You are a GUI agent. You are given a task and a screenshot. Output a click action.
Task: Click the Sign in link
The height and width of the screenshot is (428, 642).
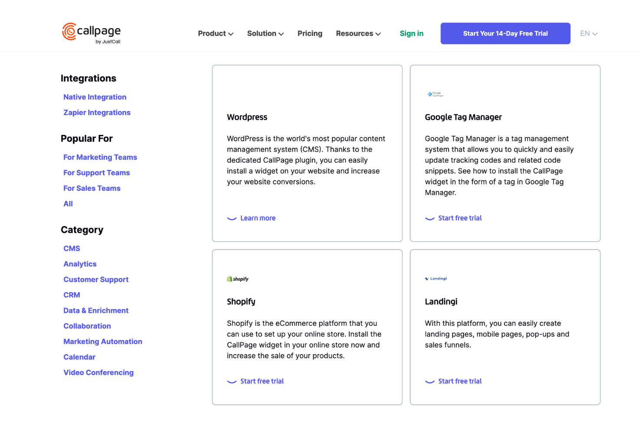(x=411, y=33)
